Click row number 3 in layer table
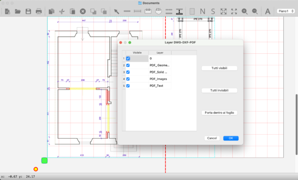Viewport: 298px width, 180px height. [123, 72]
